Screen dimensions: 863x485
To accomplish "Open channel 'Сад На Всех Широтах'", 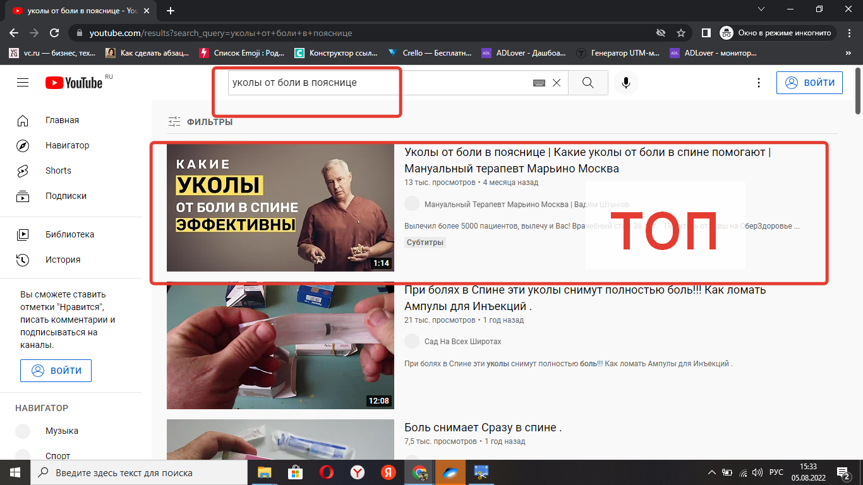I will tap(463, 342).
